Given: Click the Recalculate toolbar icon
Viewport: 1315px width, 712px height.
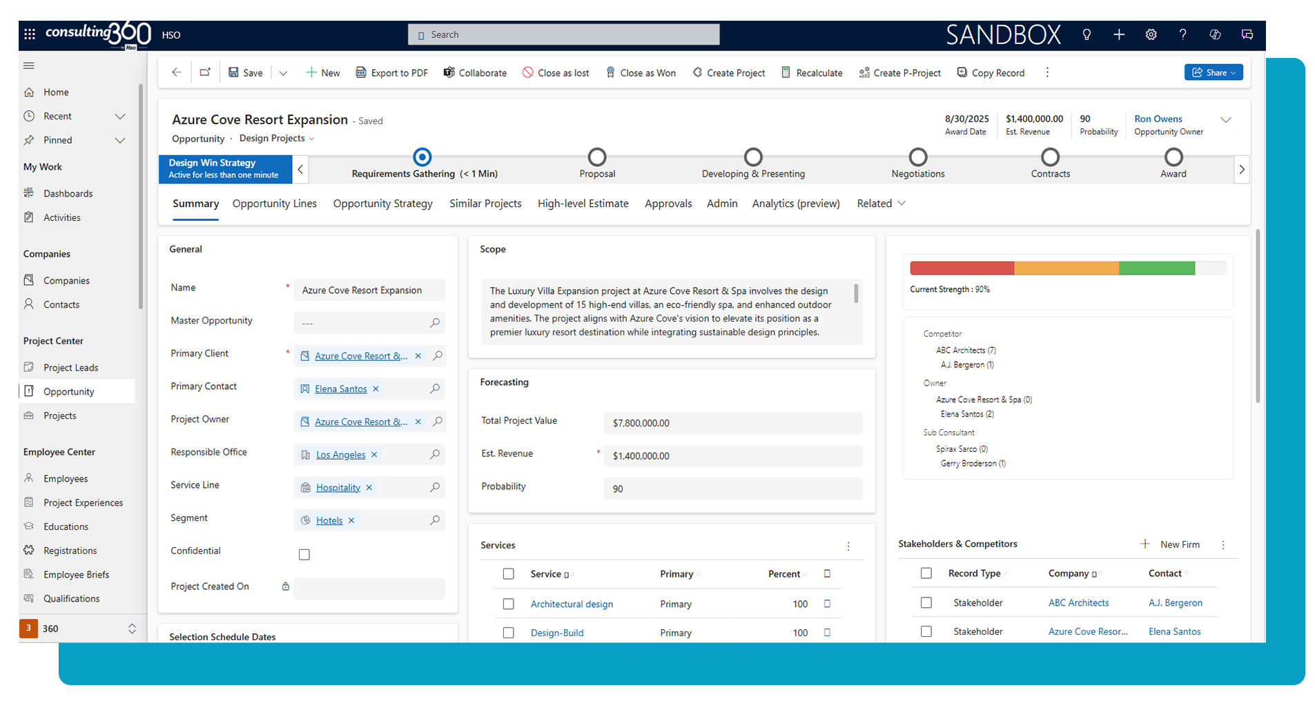Looking at the screenshot, I should click(786, 72).
